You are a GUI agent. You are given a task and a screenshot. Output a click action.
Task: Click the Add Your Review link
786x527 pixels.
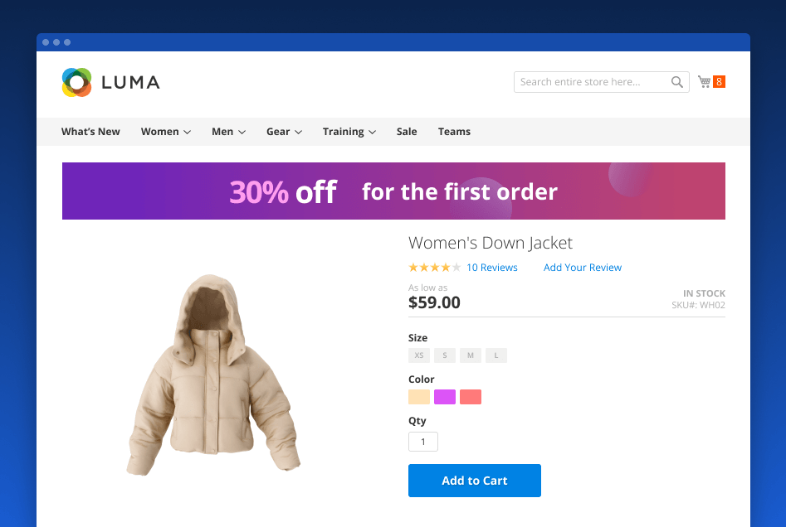click(x=583, y=268)
